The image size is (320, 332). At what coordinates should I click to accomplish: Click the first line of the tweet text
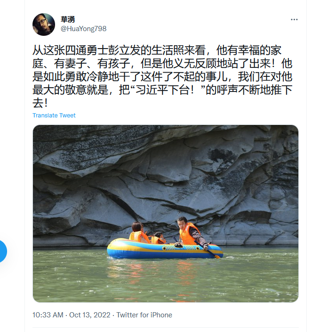pyautogui.click(x=157, y=50)
